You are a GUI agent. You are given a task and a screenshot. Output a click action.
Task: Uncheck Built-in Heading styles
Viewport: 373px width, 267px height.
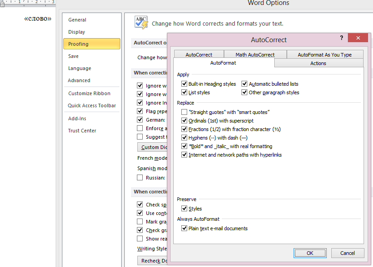tap(184, 84)
